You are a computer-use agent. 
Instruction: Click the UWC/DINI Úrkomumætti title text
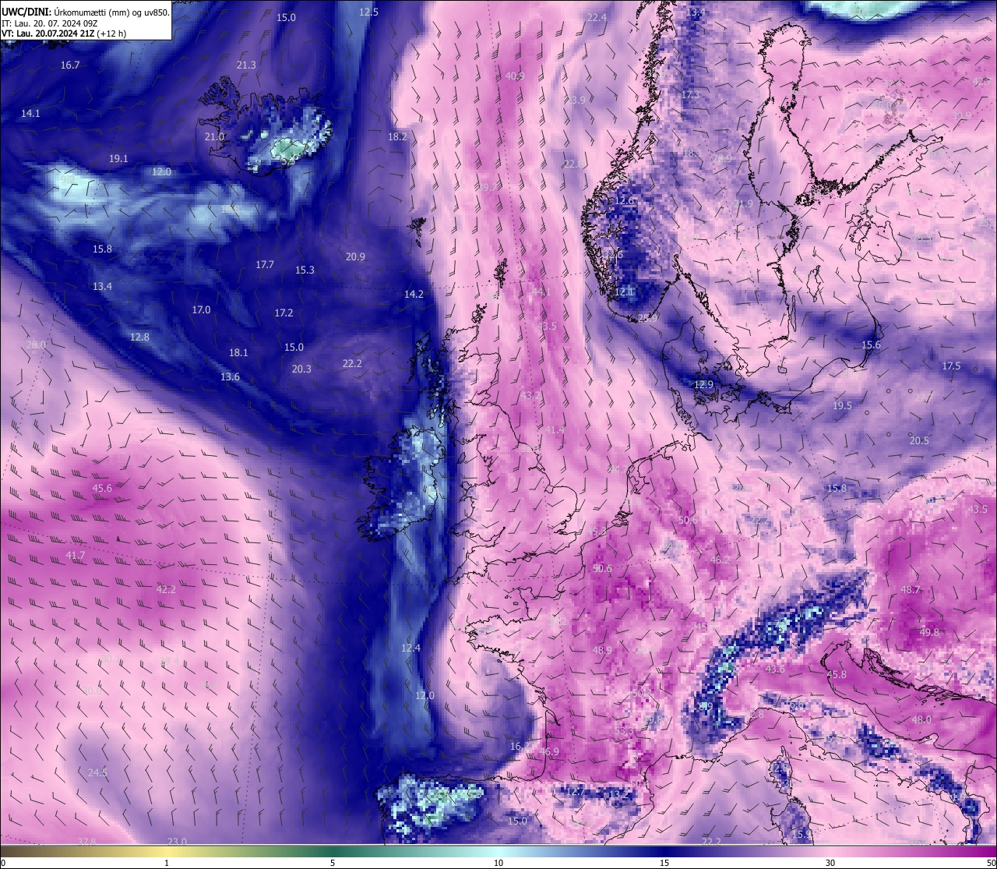[86, 12]
